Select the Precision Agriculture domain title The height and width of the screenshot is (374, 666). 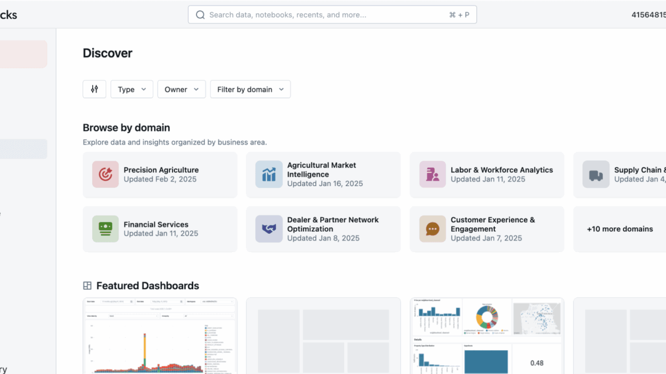point(161,170)
